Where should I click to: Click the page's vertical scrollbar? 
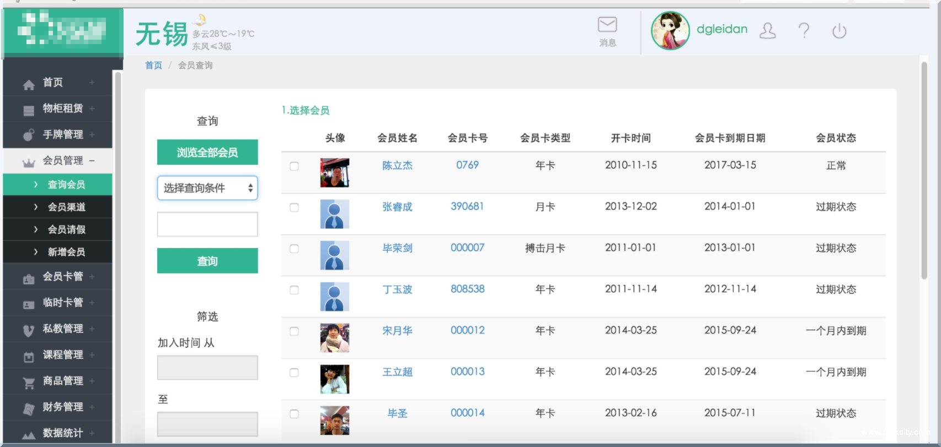[924, 171]
